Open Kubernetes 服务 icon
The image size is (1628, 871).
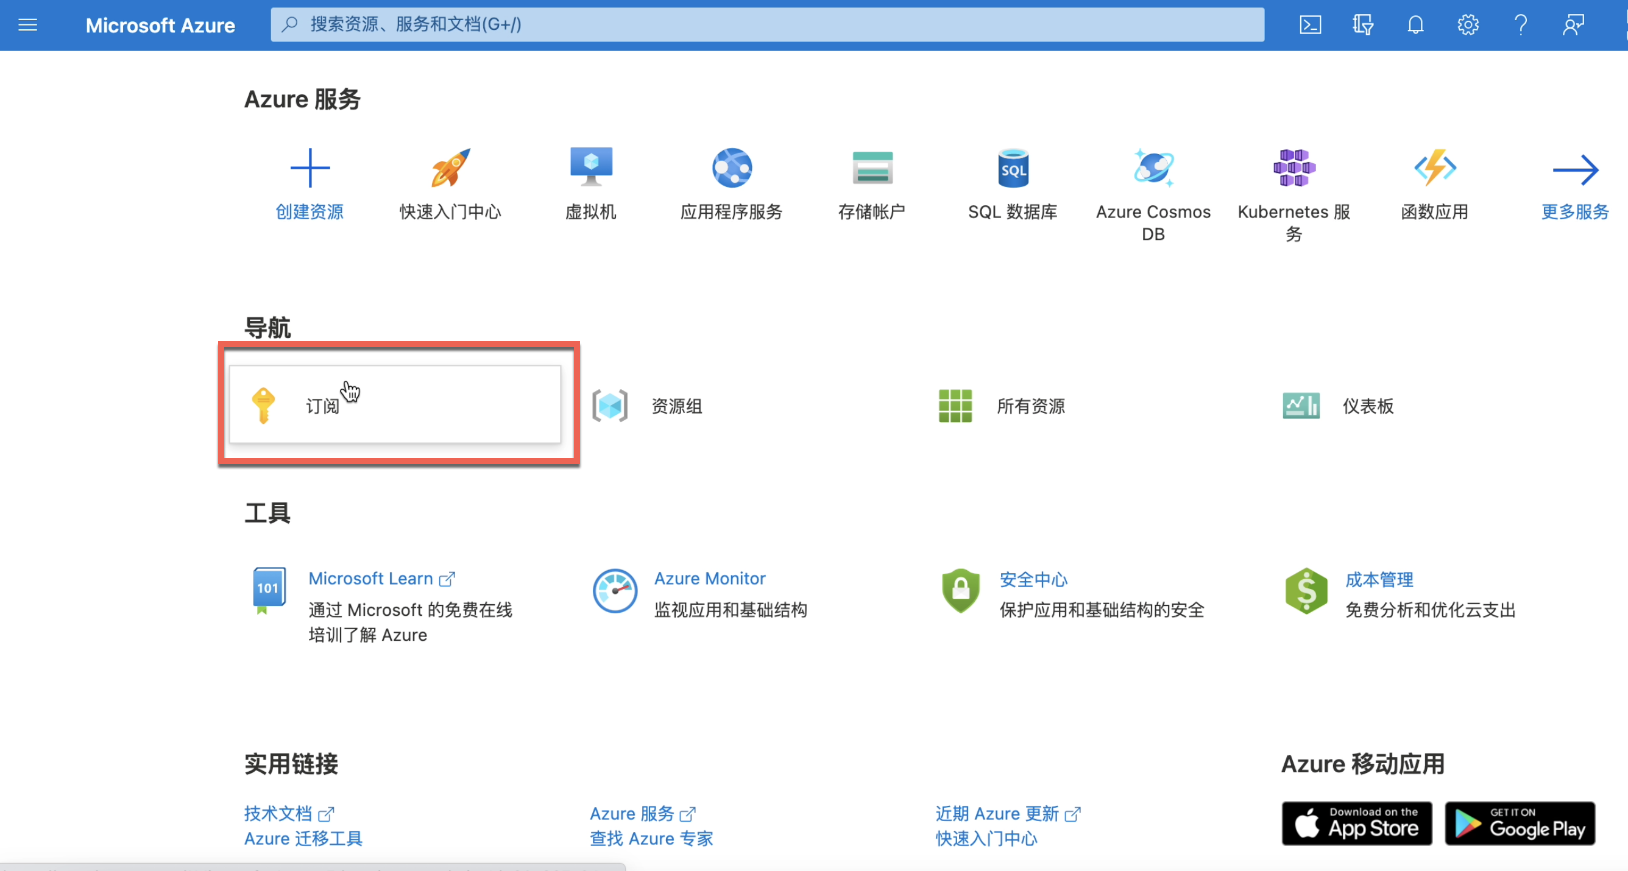[1294, 168]
